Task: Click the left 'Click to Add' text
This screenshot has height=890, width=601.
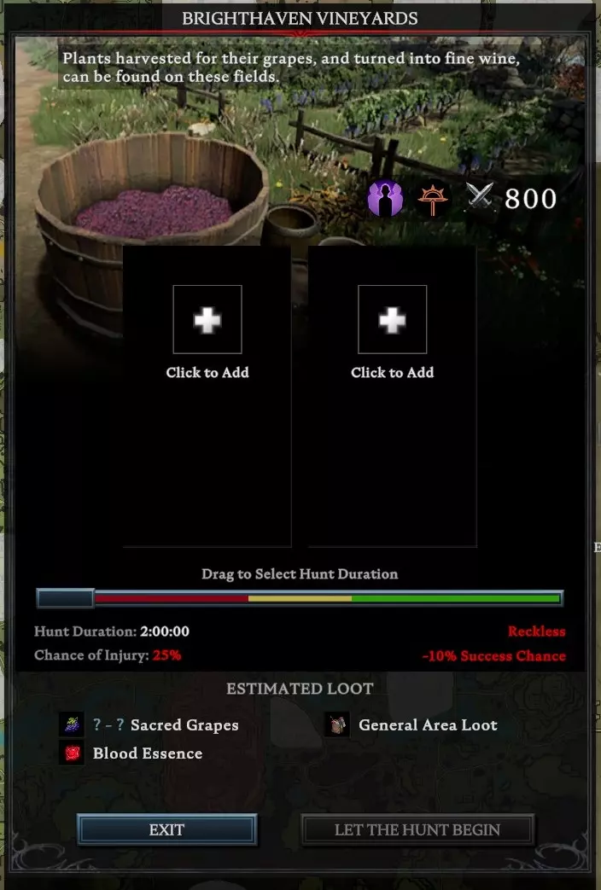Action: 207,372
